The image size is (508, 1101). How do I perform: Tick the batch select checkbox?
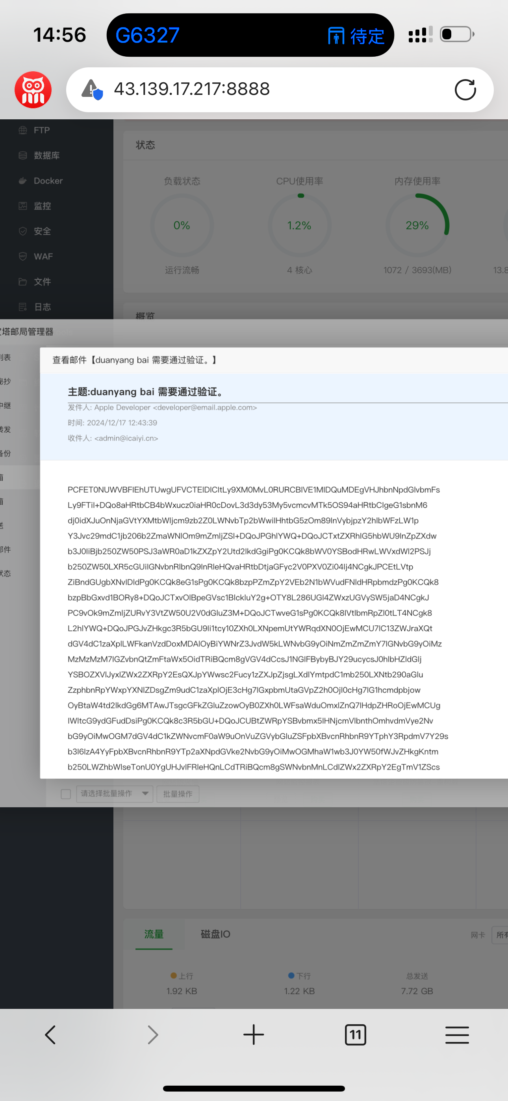66,794
